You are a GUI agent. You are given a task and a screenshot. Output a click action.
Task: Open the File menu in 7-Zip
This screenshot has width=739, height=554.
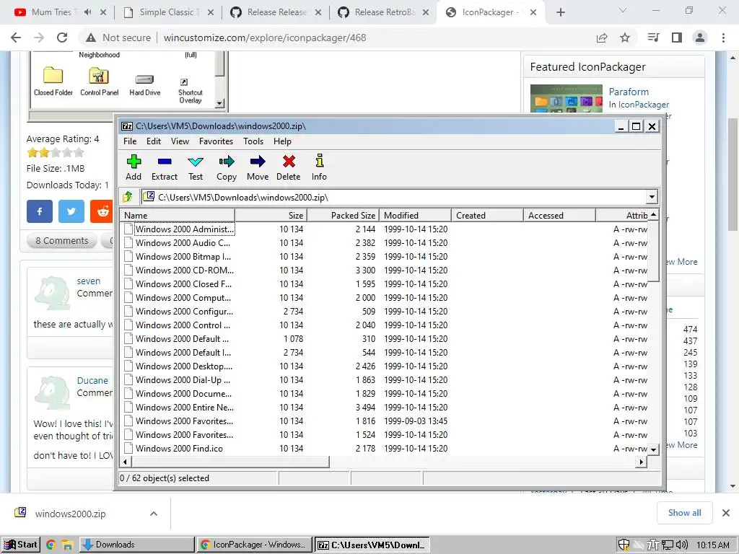[130, 141]
